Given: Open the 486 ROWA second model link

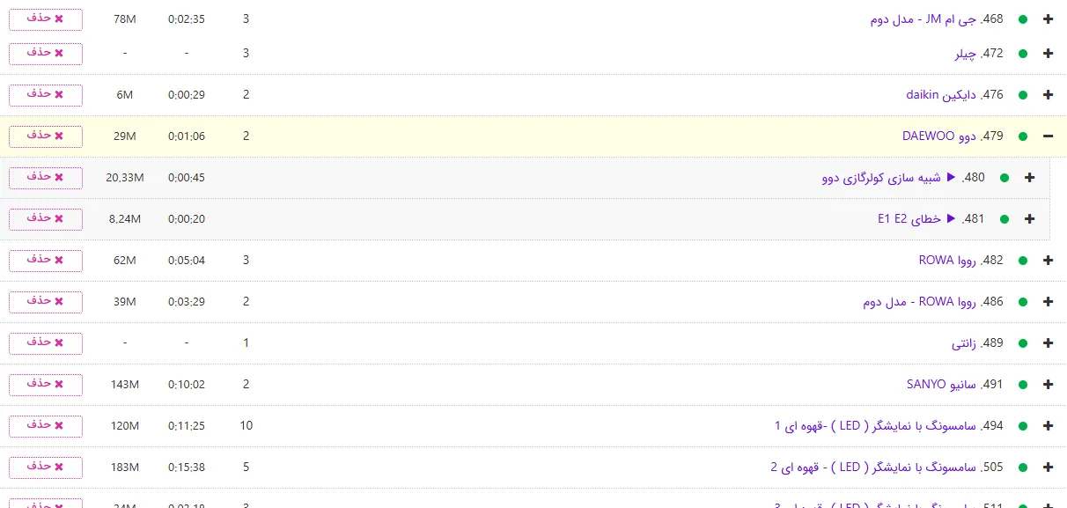Looking at the screenshot, I should [932, 302].
